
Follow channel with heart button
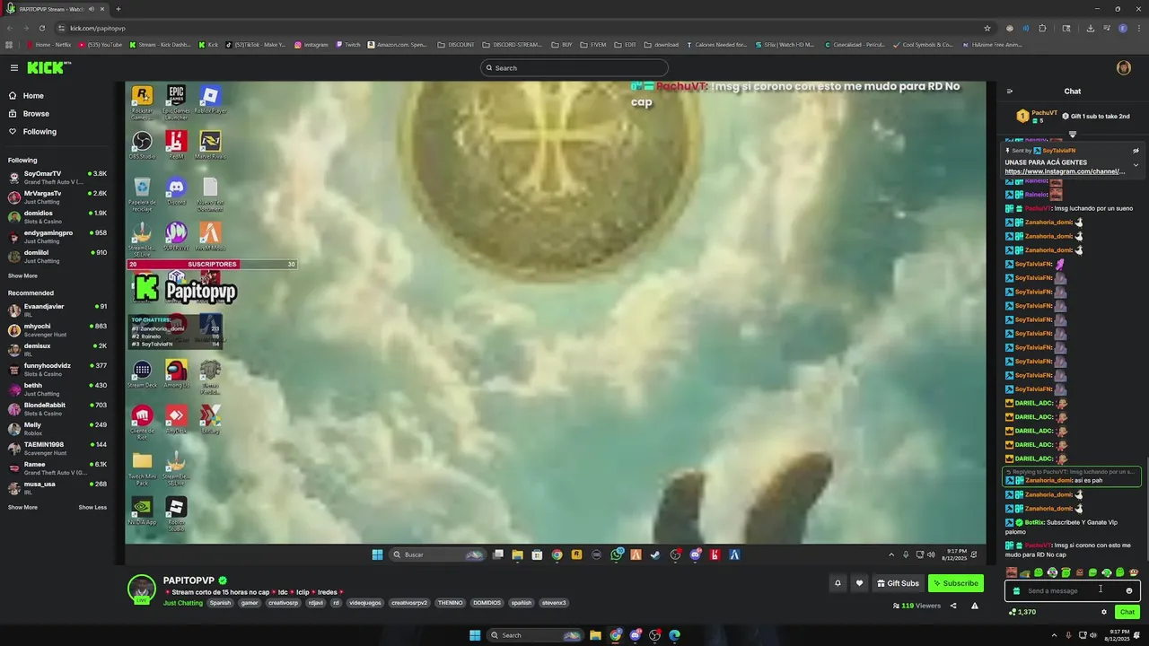859,583
